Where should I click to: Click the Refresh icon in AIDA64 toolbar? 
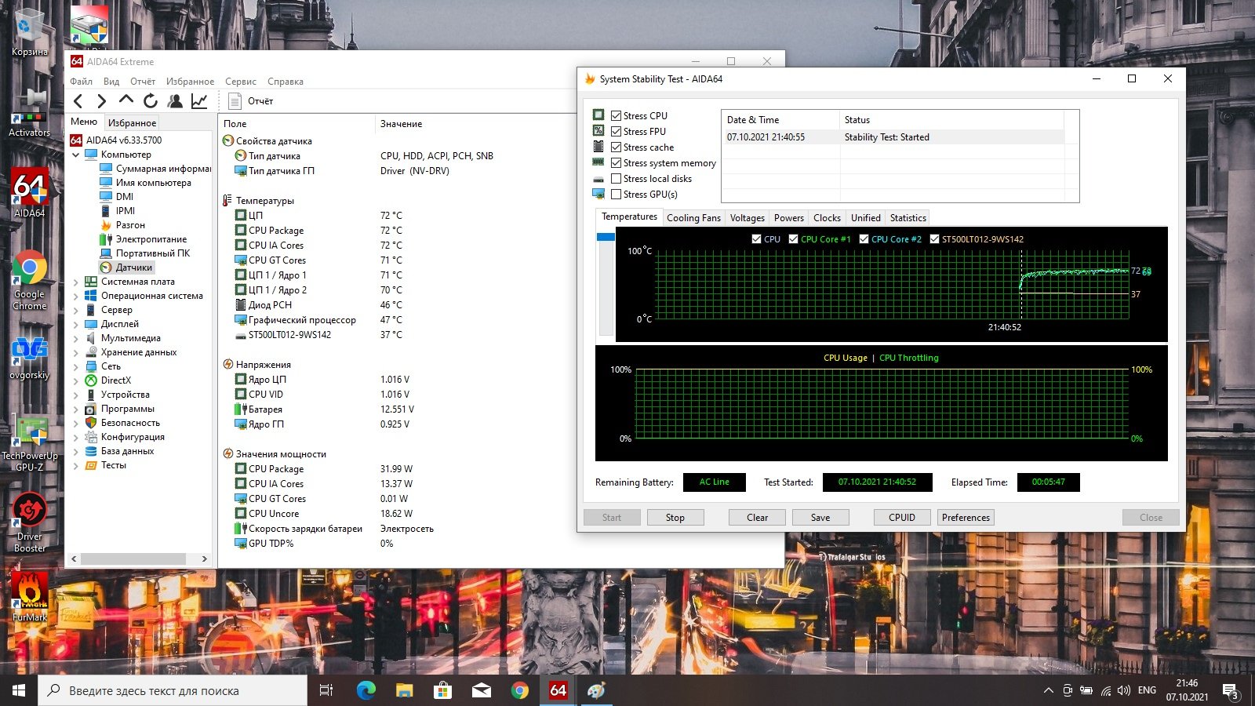tap(151, 101)
